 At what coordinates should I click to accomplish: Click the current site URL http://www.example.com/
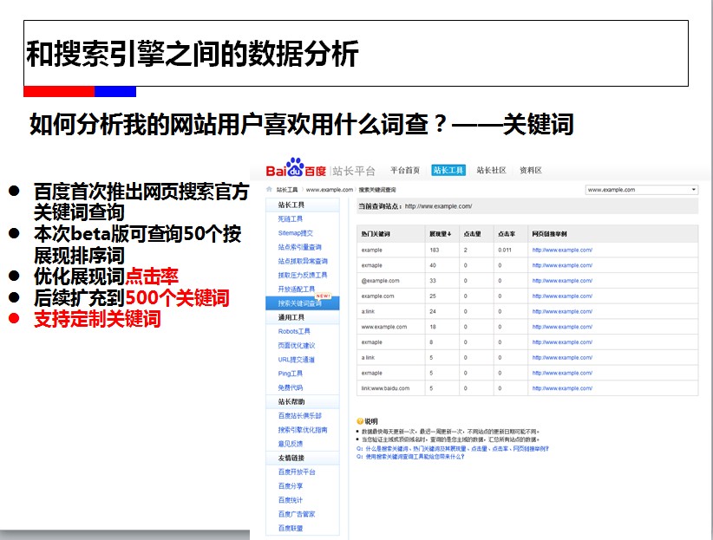click(x=438, y=206)
